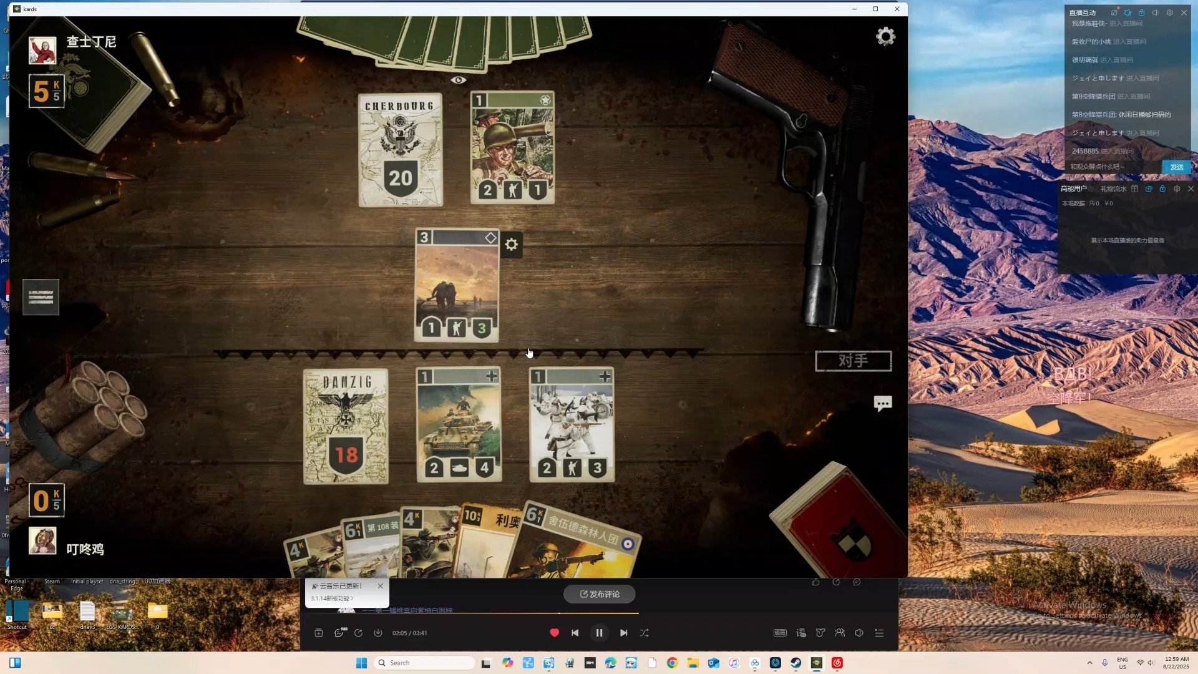Open the Shotcut desktop shortcut
Viewport: 1198px width, 674px height.
(x=17, y=615)
